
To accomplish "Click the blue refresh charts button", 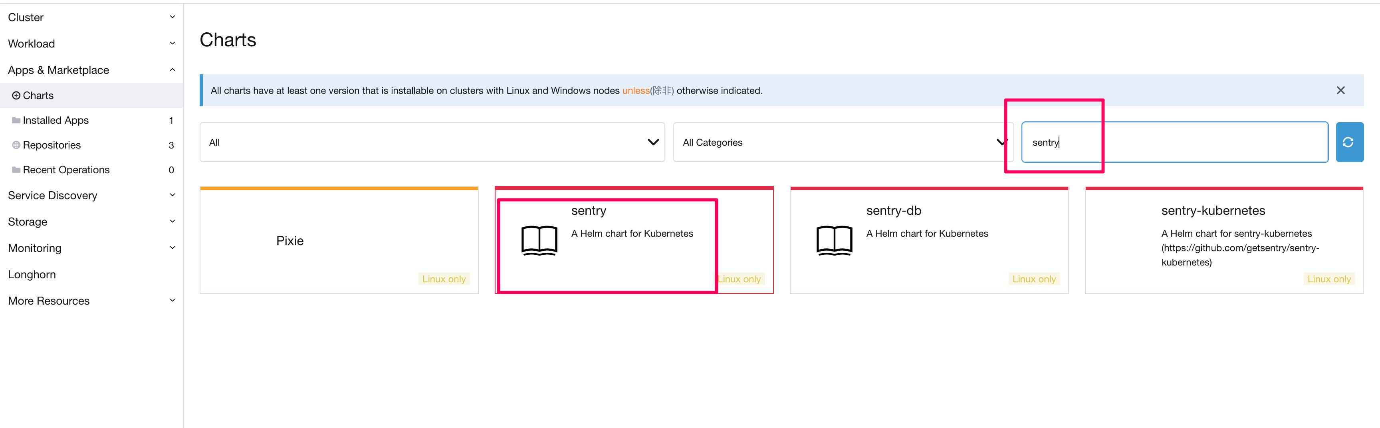I will [x=1349, y=142].
